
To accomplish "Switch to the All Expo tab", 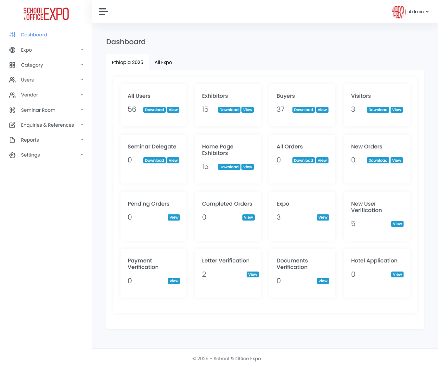I will (x=163, y=62).
